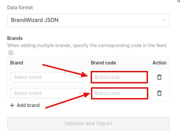Click the chevron of the first Select brand
Screen dimensions: 180x137
pyautogui.click(x=80, y=77)
